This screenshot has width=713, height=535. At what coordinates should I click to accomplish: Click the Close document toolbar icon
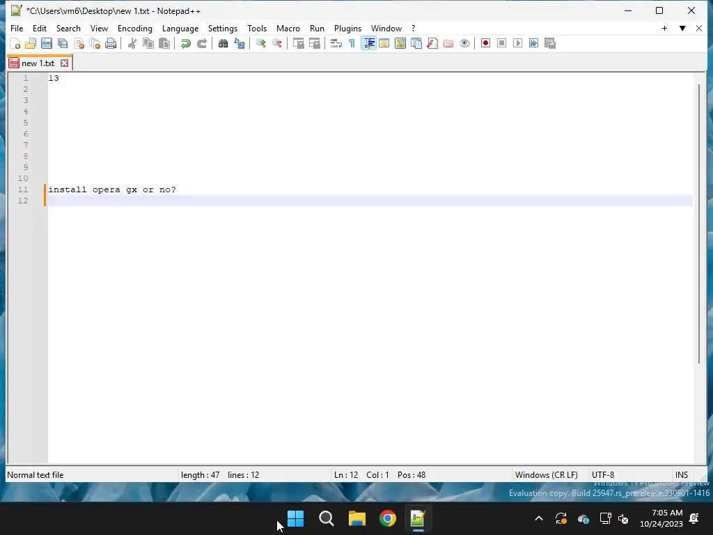pos(79,43)
